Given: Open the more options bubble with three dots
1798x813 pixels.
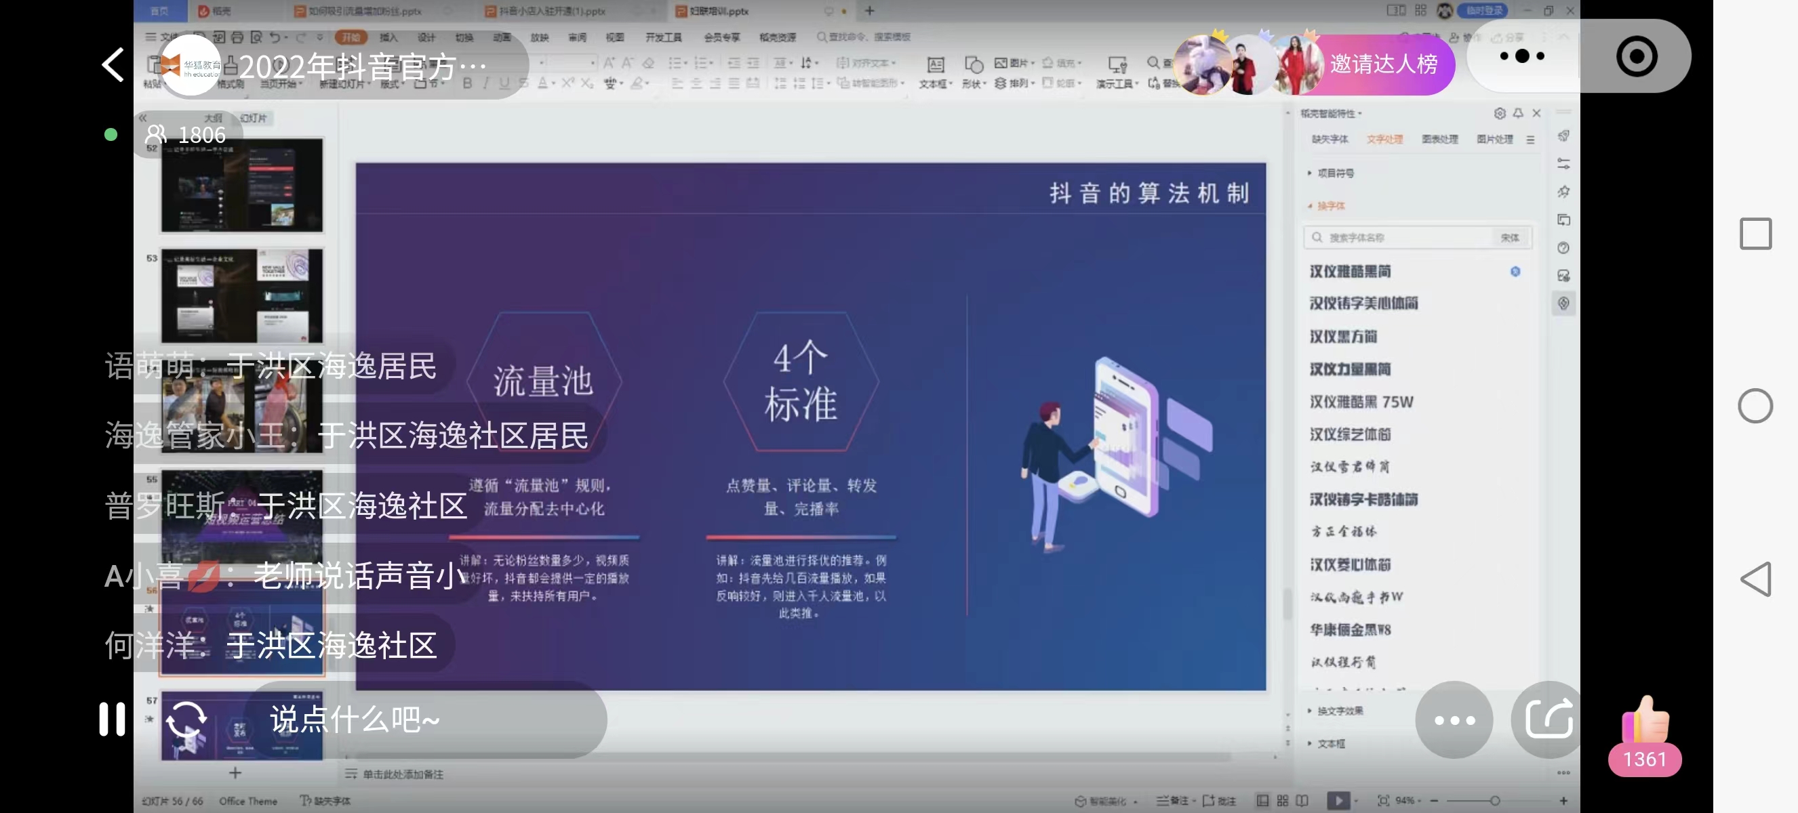Looking at the screenshot, I should (1454, 720).
